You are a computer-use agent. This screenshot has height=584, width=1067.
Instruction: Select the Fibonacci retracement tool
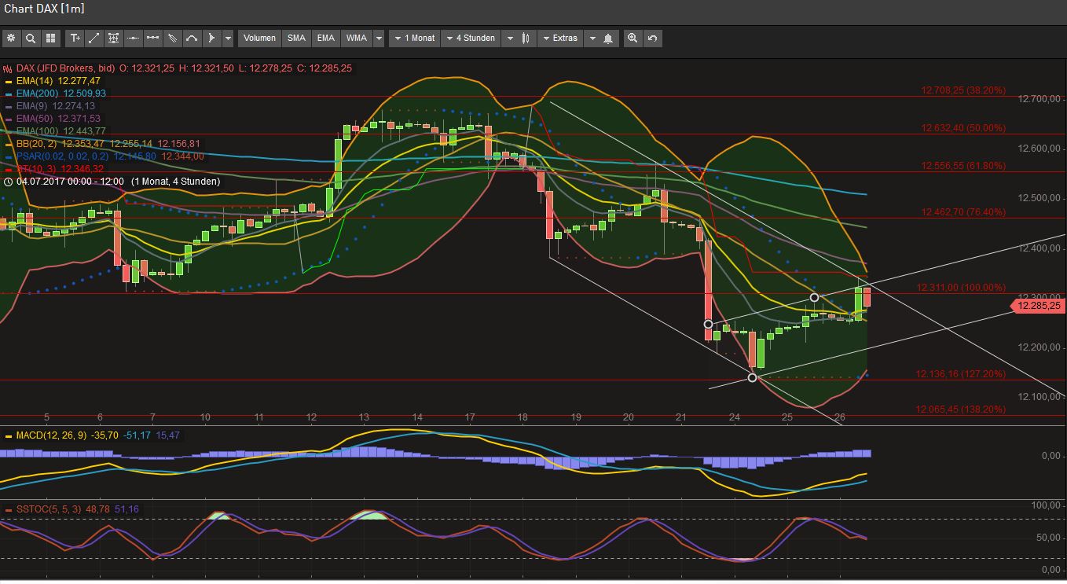coord(114,38)
